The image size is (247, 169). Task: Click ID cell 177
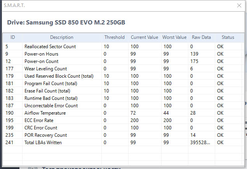pos(9,69)
